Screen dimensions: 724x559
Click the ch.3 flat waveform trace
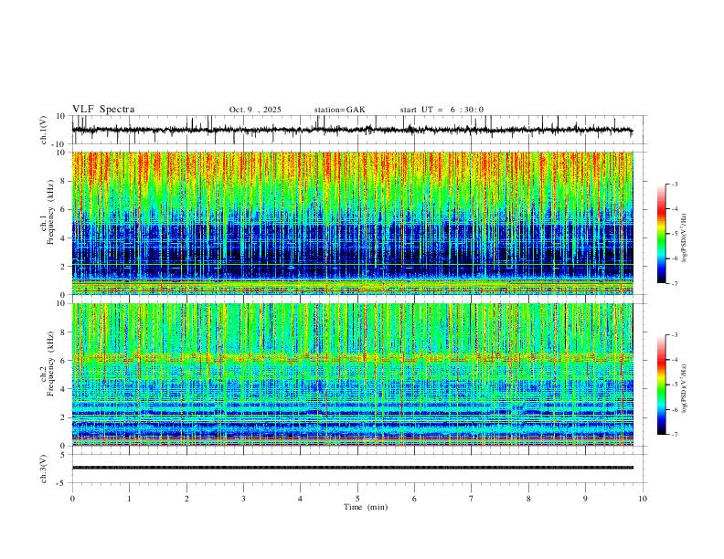tap(352, 468)
